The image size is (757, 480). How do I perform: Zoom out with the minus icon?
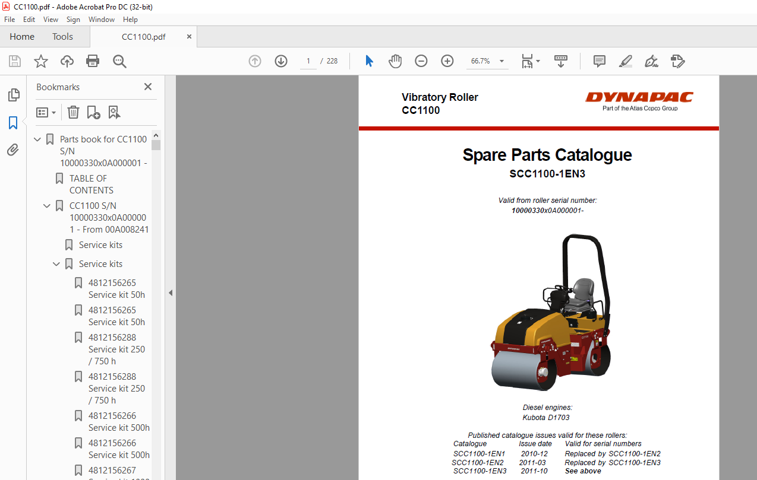coord(421,61)
